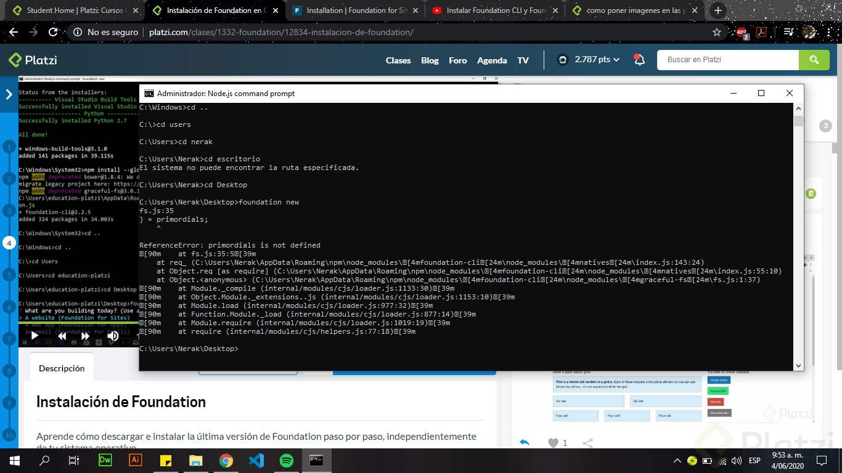
Task: Open the Foro section in the navbar
Action: (x=457, y=60)
